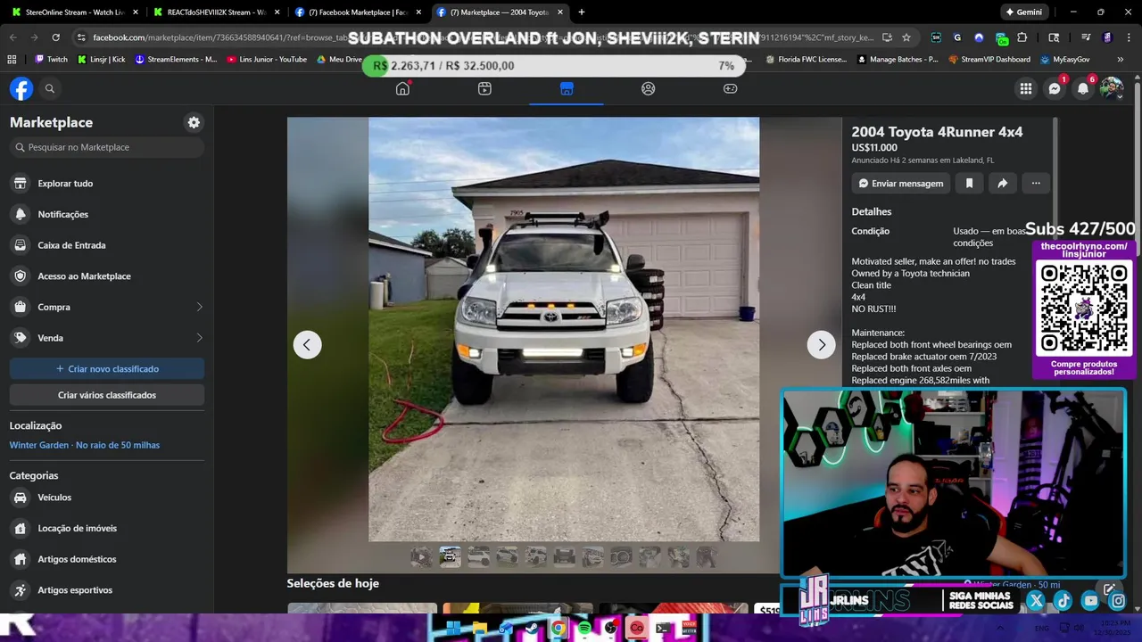1142x642 pixels.
Task: Change location Winter Garden link
Action: click(85, 445)
